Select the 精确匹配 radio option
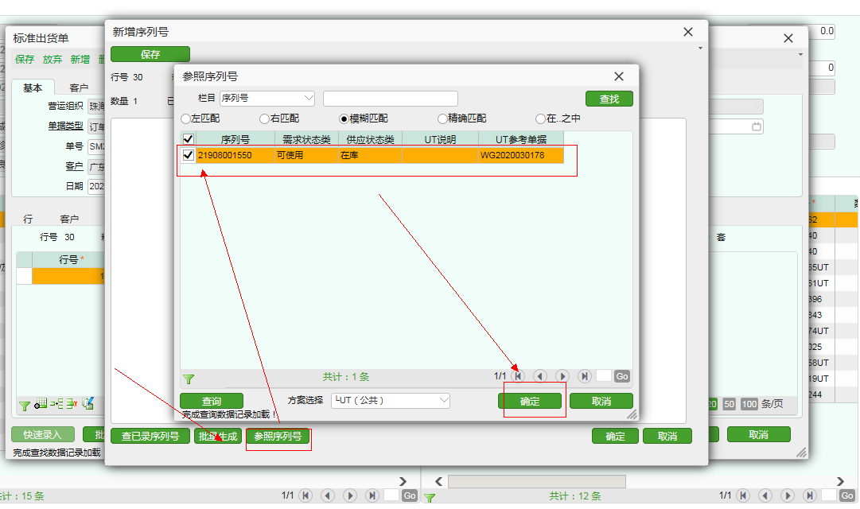 pos(443,119)
